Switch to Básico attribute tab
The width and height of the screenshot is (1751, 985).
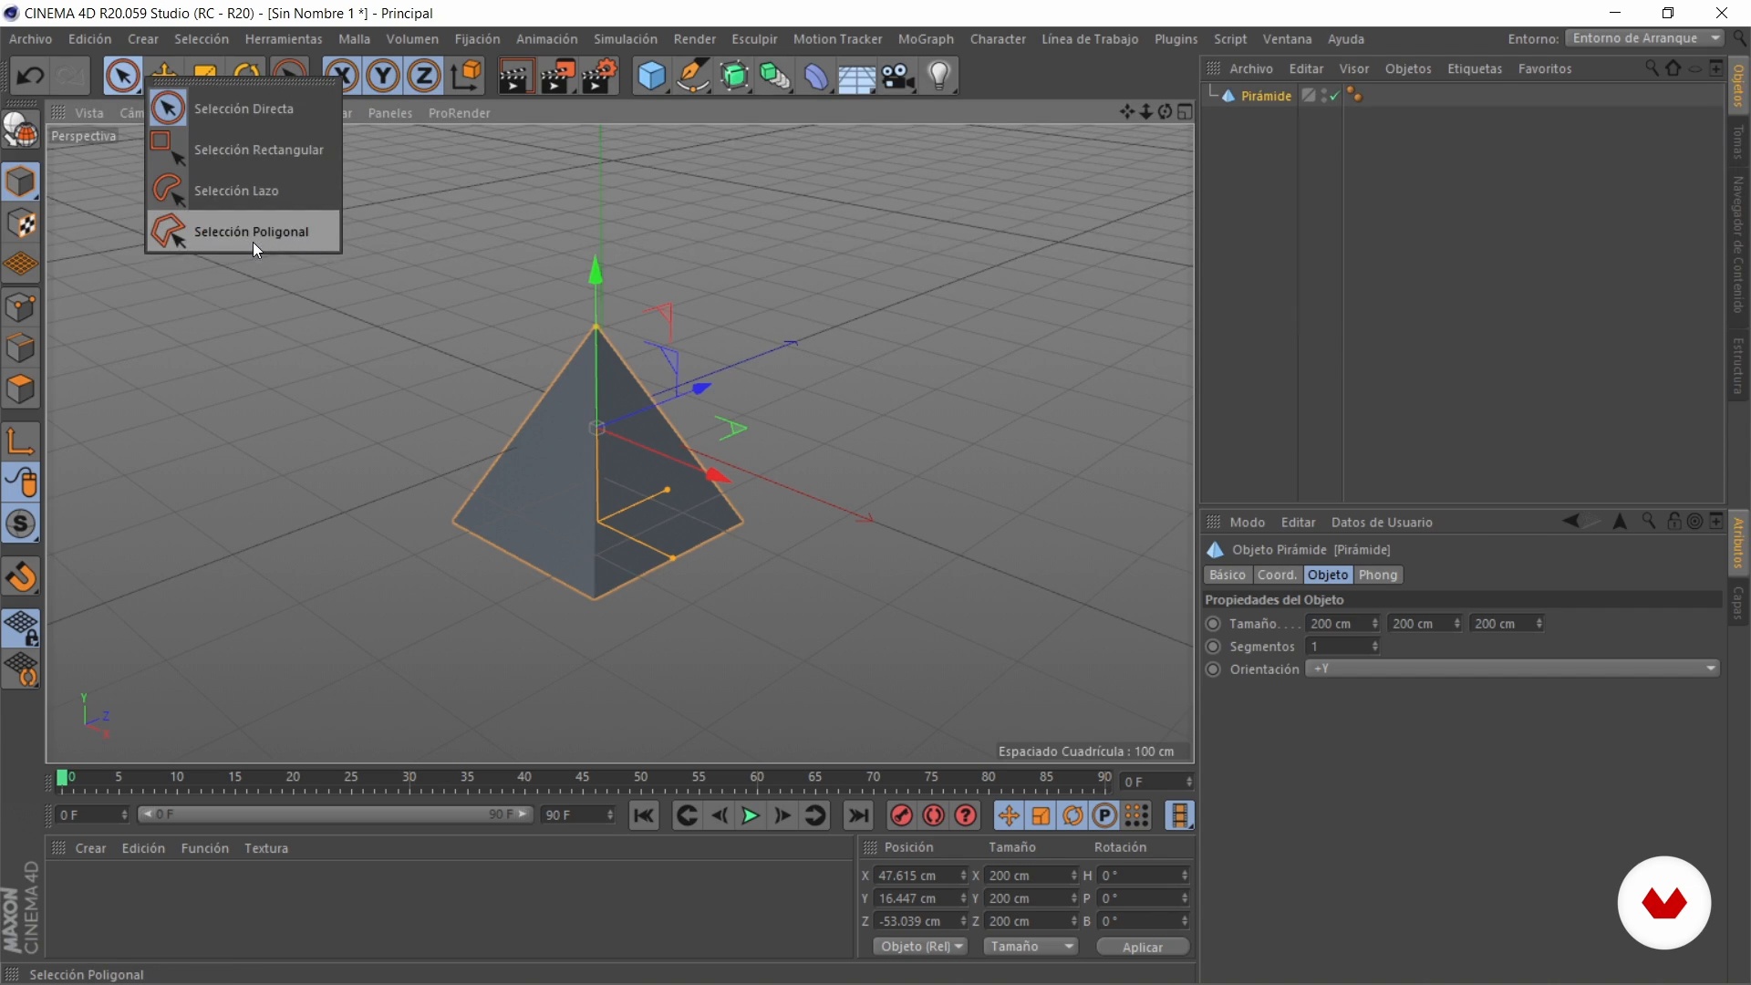1228,575
